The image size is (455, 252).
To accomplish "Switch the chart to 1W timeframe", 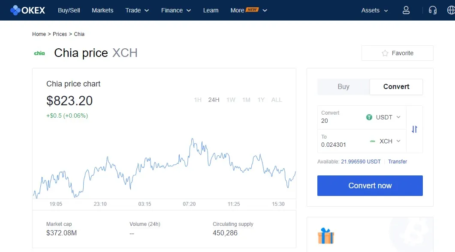I will click(x=230, y=100).
